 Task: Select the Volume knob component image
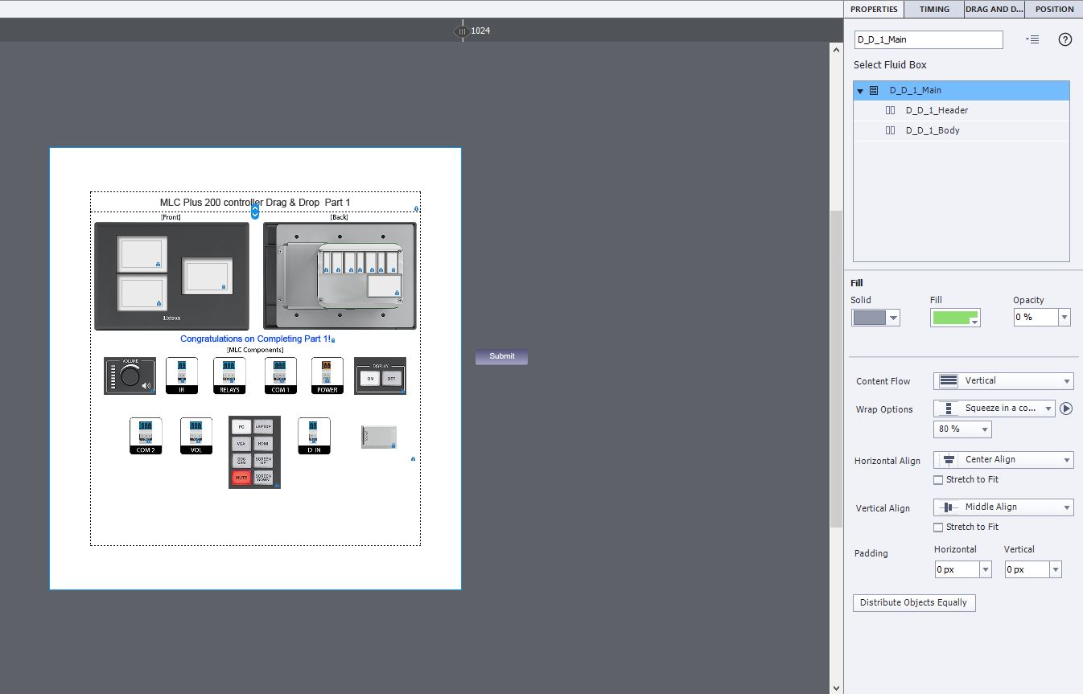point(130,376)
